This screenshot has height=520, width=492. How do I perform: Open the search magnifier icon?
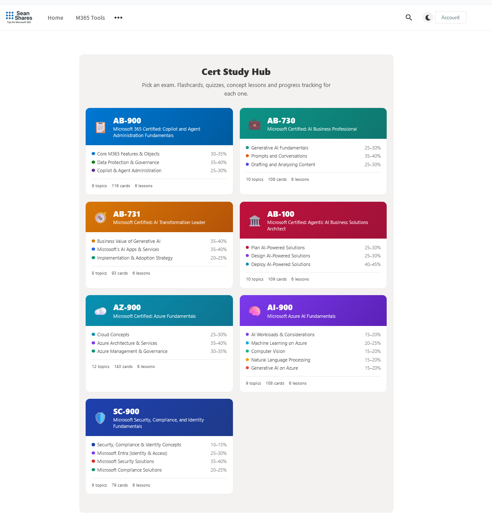409,18
